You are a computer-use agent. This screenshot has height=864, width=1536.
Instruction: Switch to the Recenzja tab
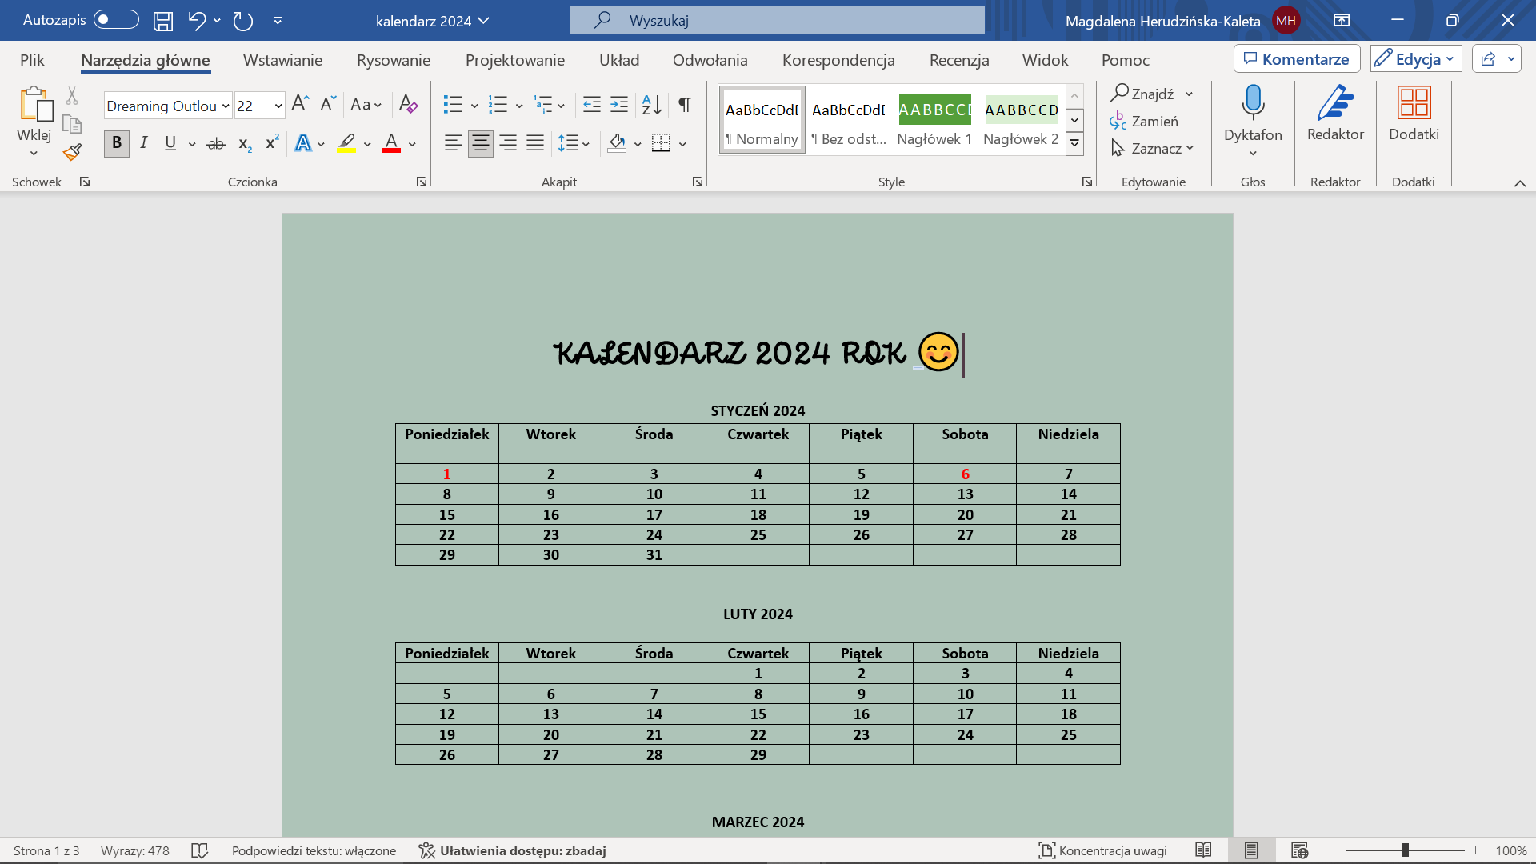click(959, 60)
